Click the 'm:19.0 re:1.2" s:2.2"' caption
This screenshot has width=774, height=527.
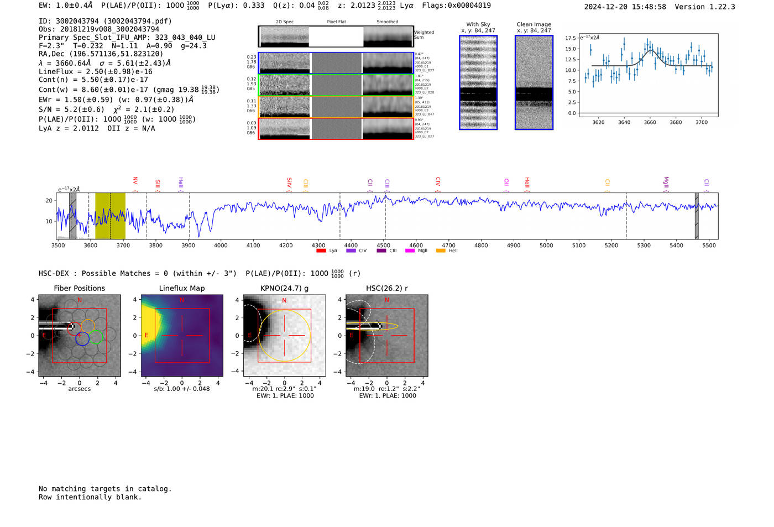point(386,389)
